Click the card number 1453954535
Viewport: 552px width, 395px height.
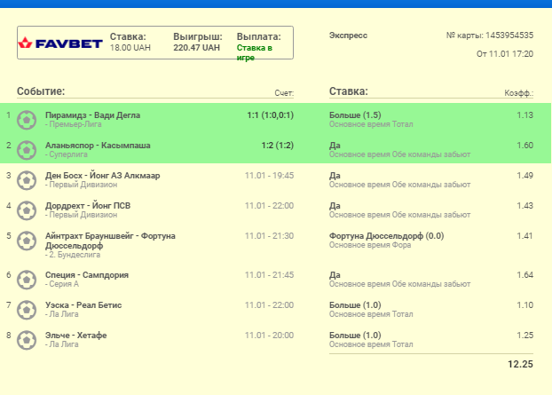pos(509,36)
